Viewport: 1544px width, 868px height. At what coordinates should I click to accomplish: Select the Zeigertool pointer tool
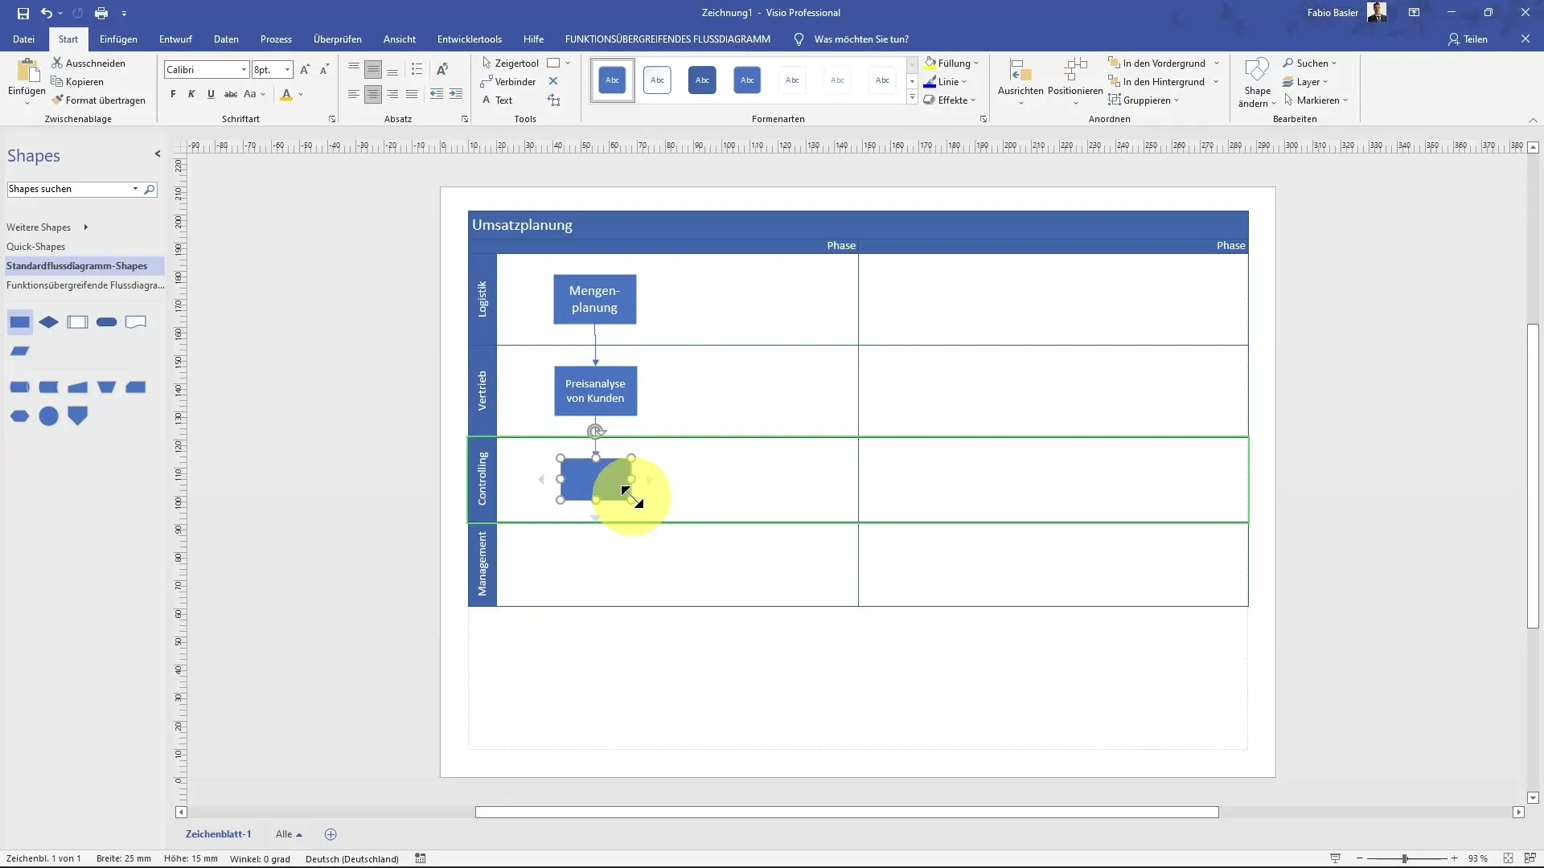[510, 63]
